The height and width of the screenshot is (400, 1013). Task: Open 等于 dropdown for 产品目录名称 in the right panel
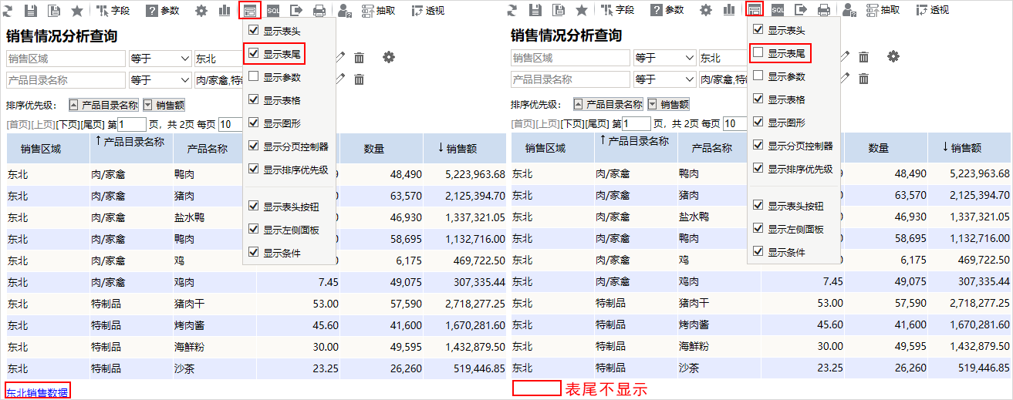pos(664,79)
